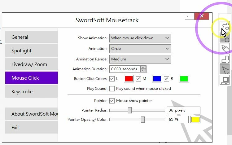Open the Animation type dropdown showing Circle
Viewport: 232px width, 145px height.
tap(140, 49)
